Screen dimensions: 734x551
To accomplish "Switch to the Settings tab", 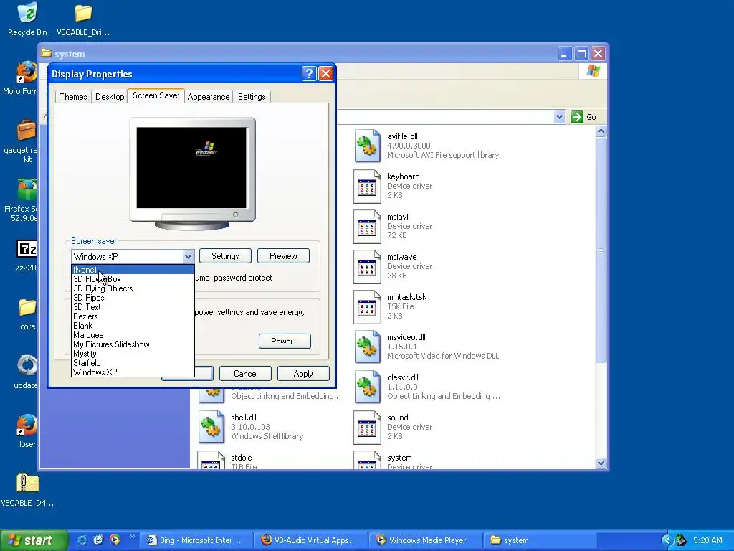I will tap(252, 97).
